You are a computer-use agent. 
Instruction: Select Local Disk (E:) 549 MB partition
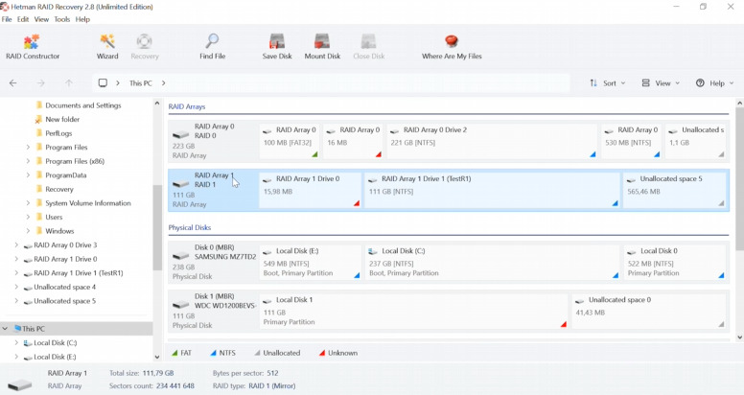311,262
